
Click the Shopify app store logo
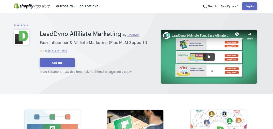32,6
